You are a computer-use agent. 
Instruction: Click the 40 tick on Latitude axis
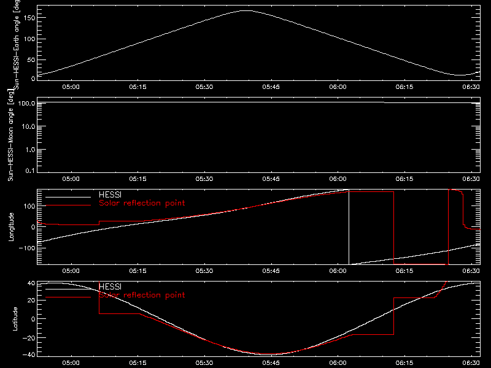(31, 283)
